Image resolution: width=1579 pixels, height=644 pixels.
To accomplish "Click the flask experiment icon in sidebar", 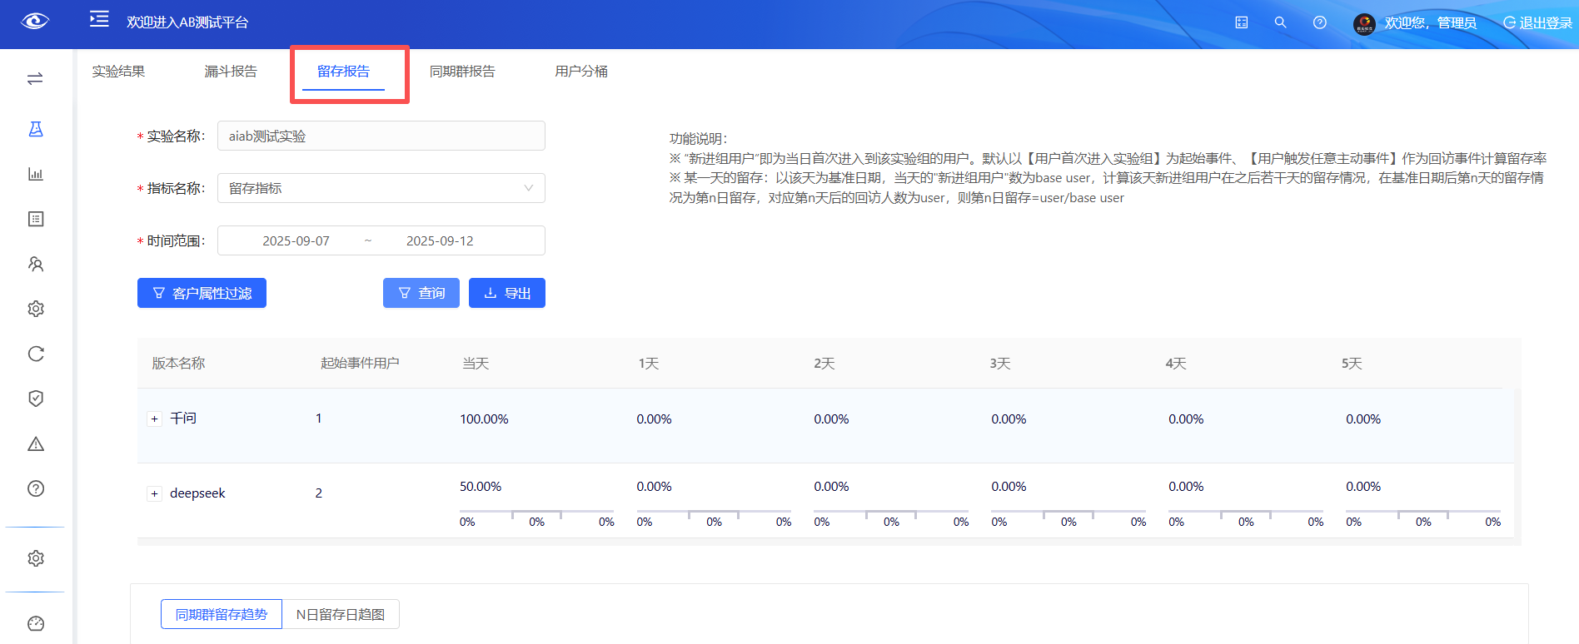I will pos(36,129).
